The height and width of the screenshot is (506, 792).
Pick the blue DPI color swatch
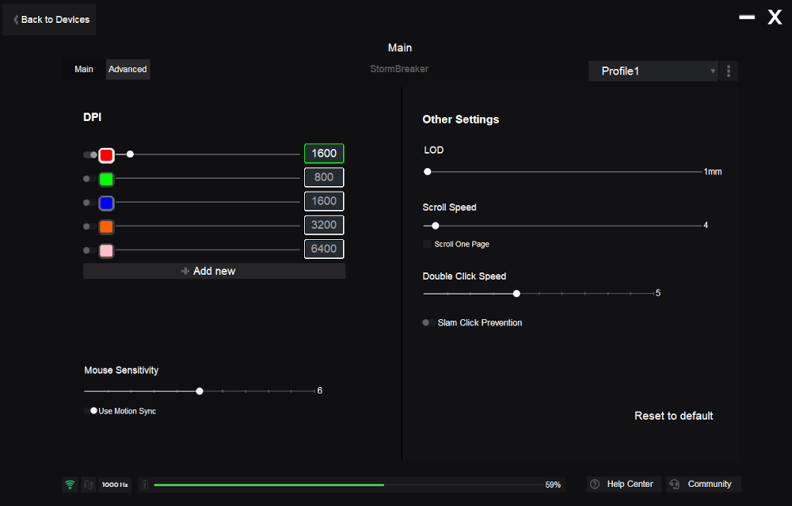pos(106,203)
